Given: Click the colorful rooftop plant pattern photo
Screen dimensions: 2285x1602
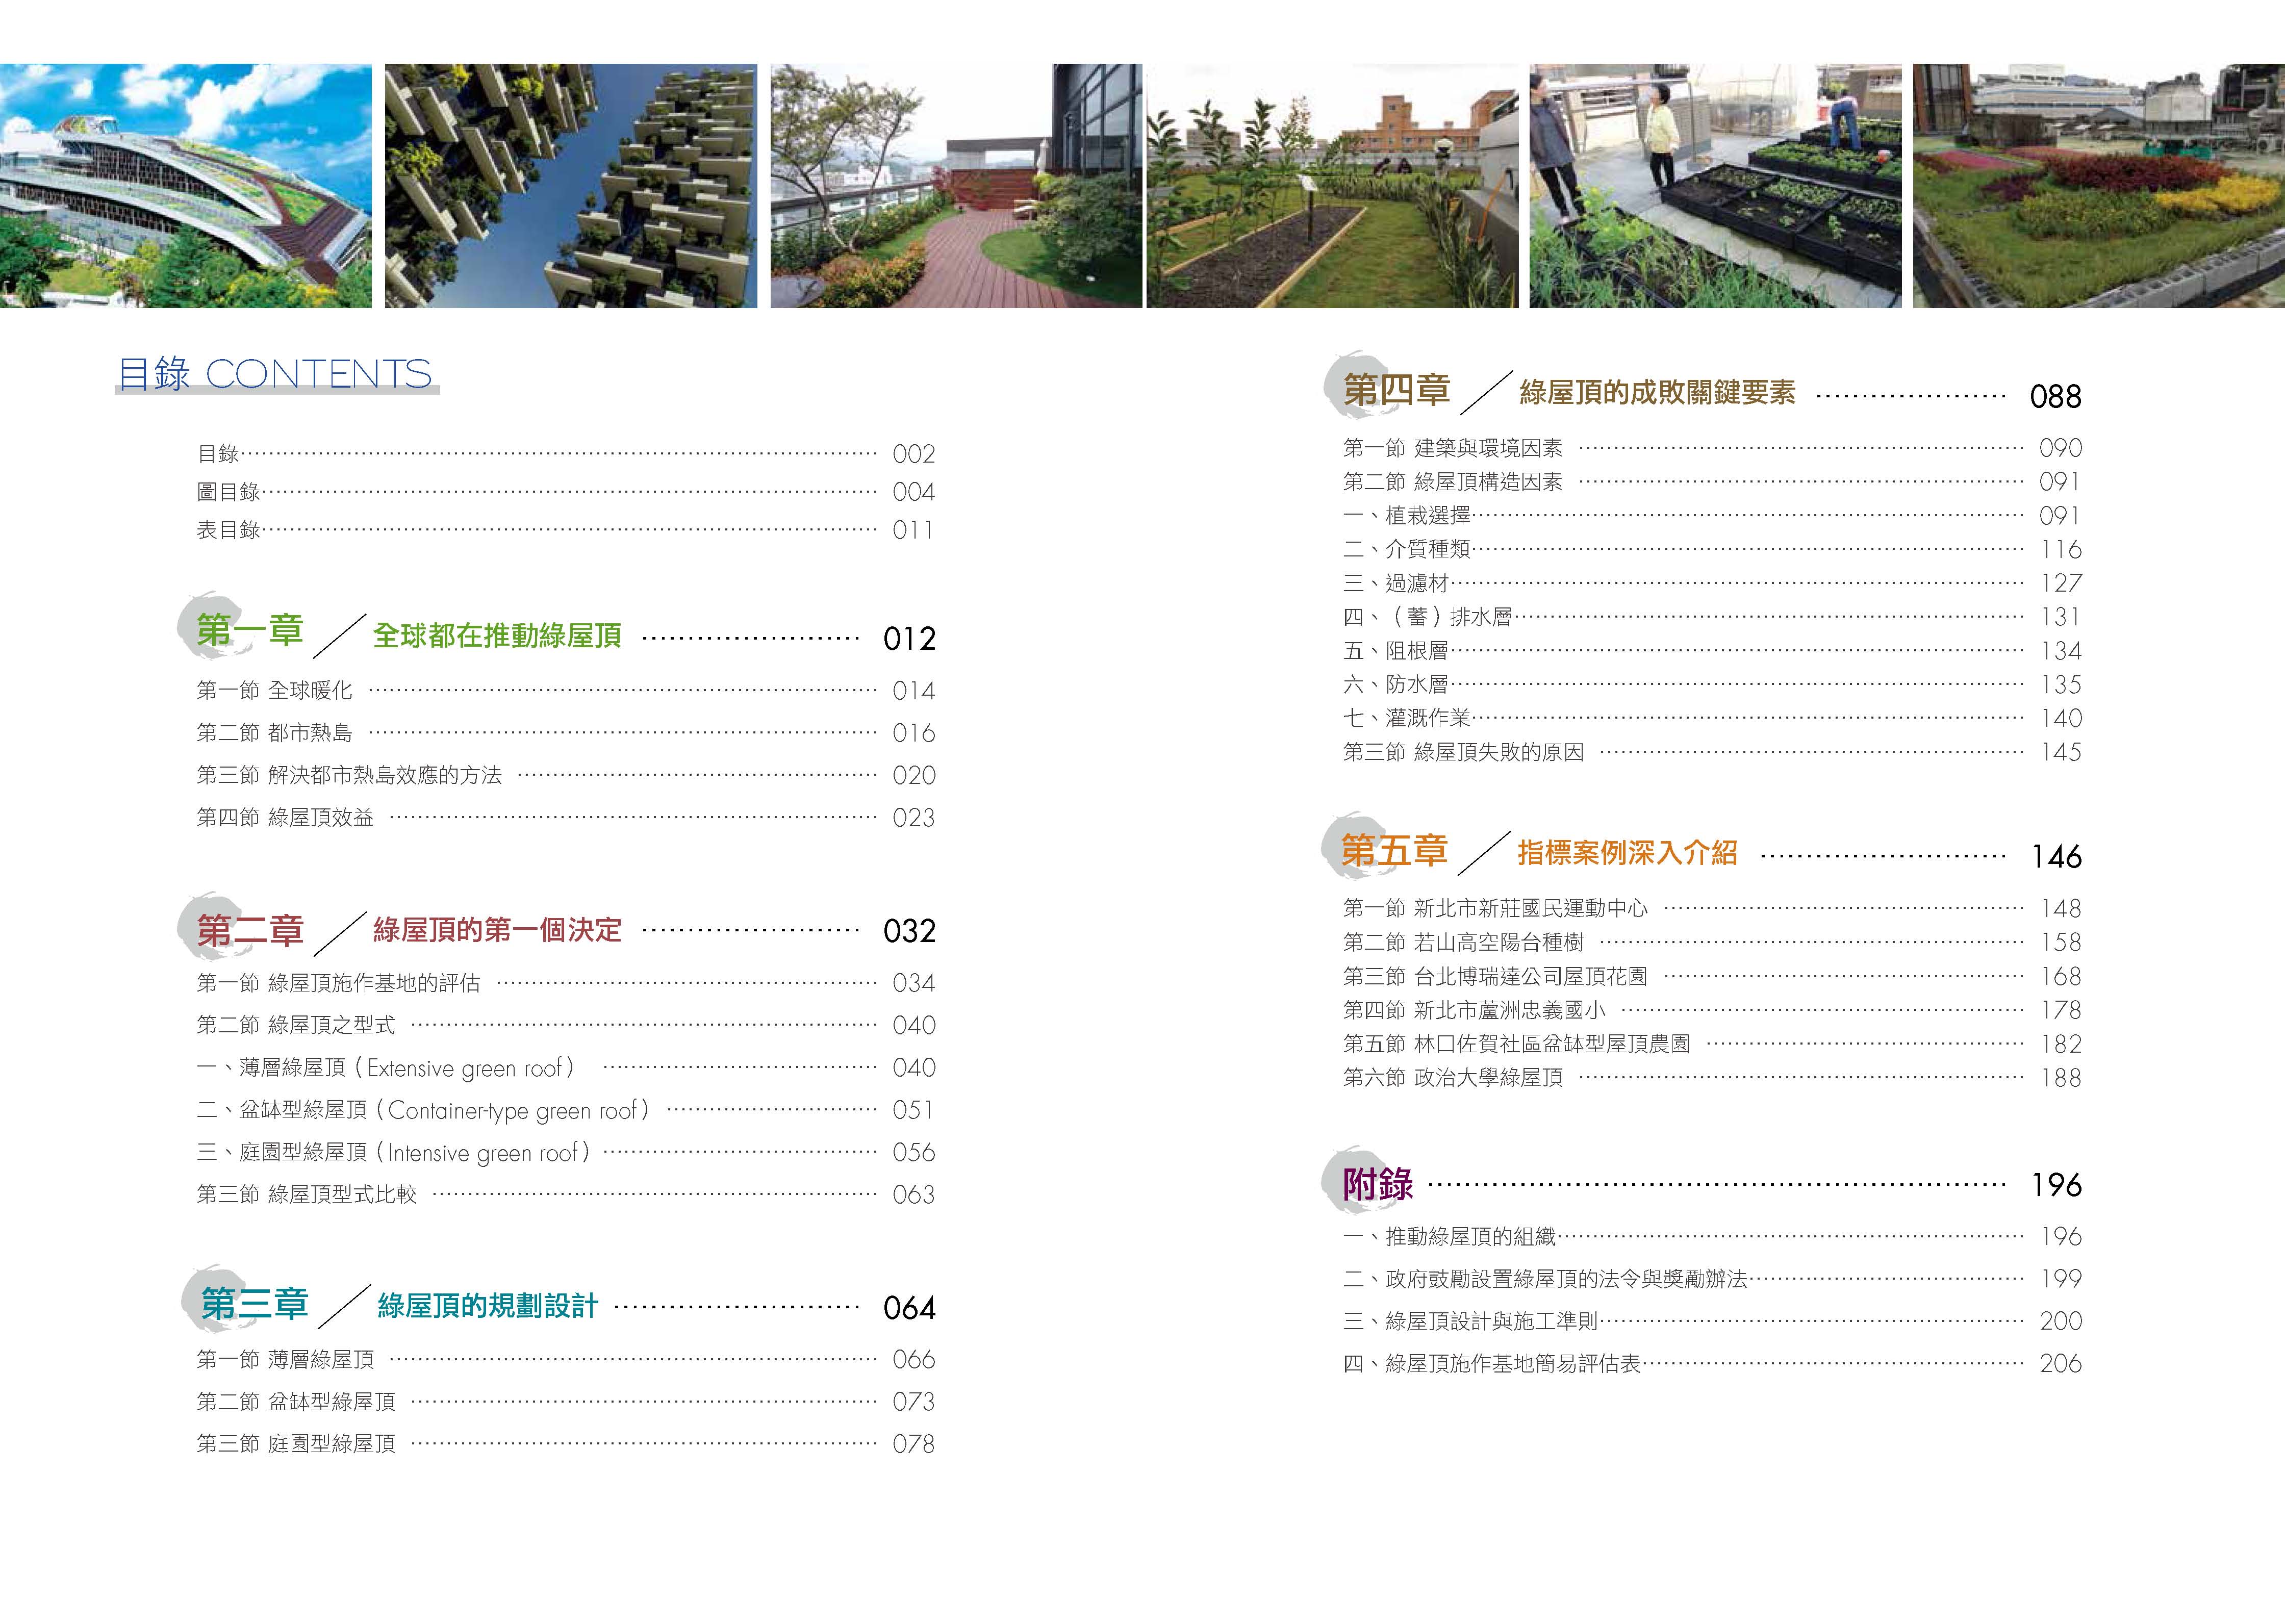Looking at the screenshot, I should [x=2099, y=186].
